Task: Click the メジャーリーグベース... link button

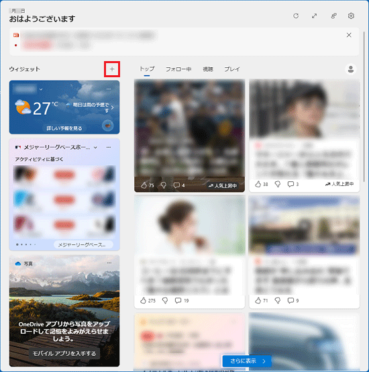Action: (x=83, y=244)
